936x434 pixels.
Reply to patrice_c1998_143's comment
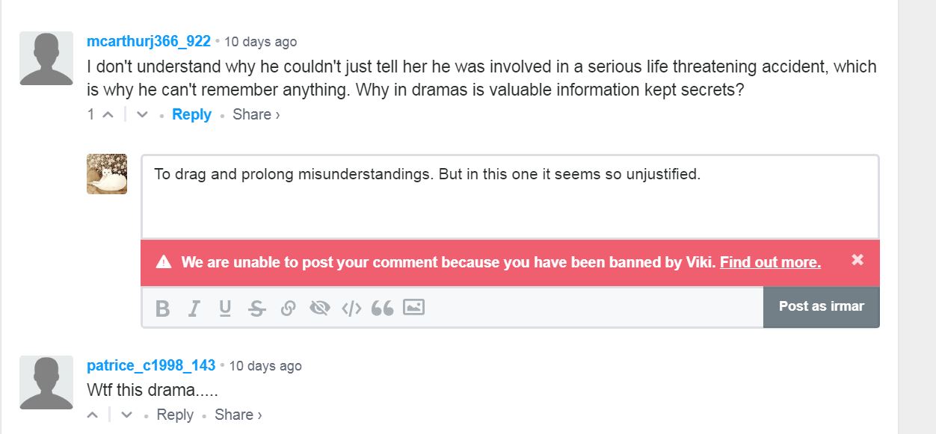tap(175, 415)
